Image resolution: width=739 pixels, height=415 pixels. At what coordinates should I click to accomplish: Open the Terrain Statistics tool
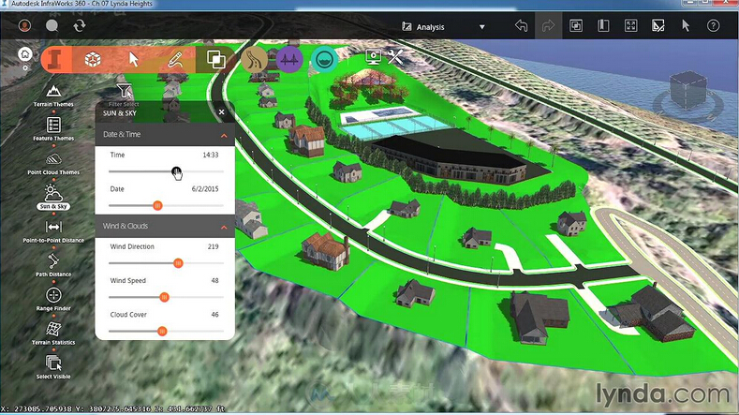tap(53, 330)
